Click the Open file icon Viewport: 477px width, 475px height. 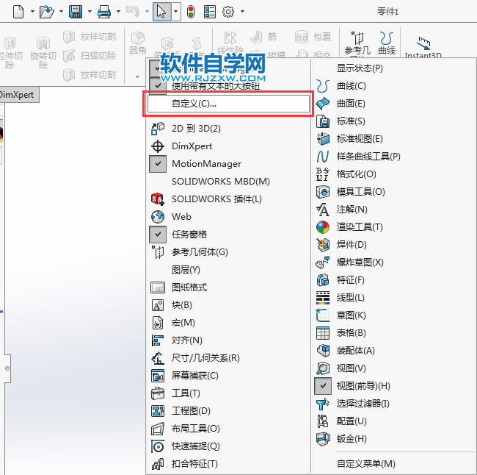[x=46, y=12]
